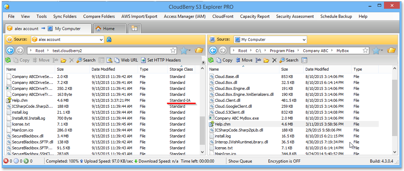Expand alex account source dropdown
This screenshot has height=171, width=404.
click(x=101, y=40)
